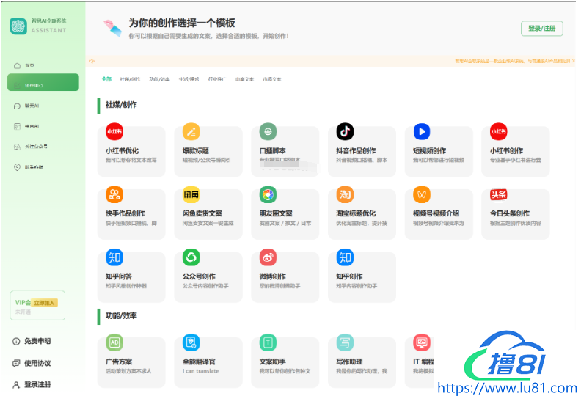Open the 闲鱼卖货文案 yellow icon
Image resolution: width=581 pixels, height=396 pixels.
(x=191, y=194)
